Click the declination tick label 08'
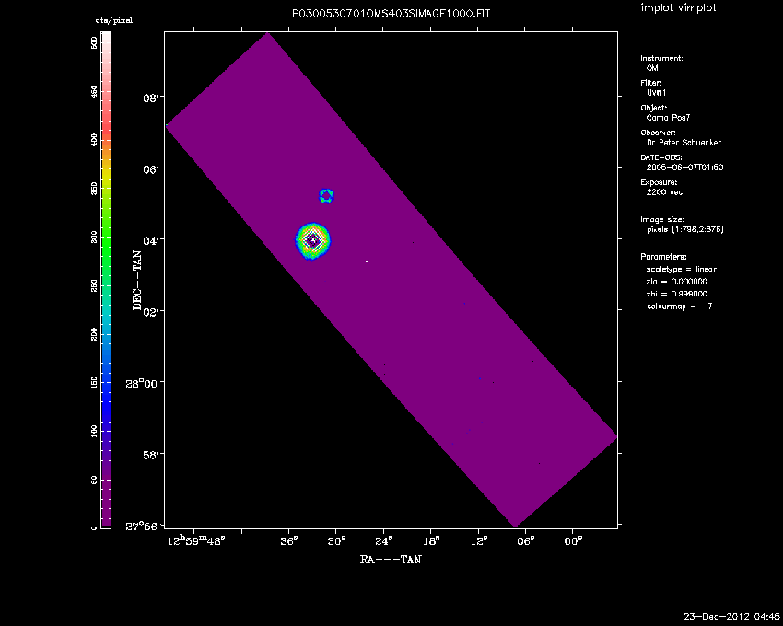 (150, 98)
